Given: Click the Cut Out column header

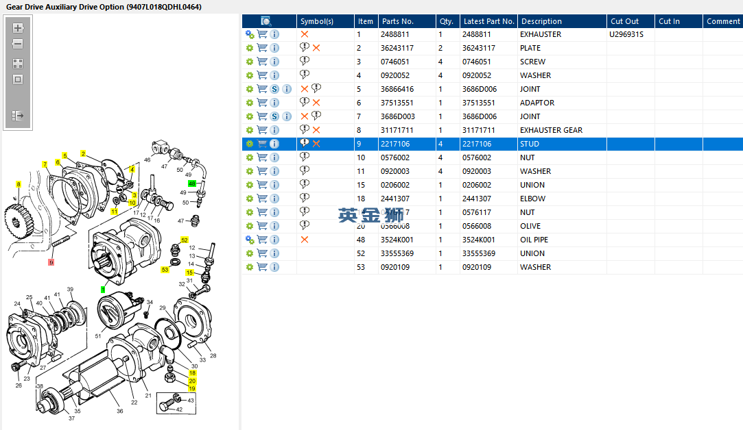Looking at the screenshot, I should tap(630, 21).
